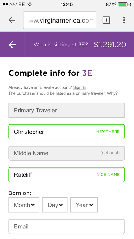Screen dimensions: 134x239
Task: Click the Email input field
Action: [x=66, y=226]
